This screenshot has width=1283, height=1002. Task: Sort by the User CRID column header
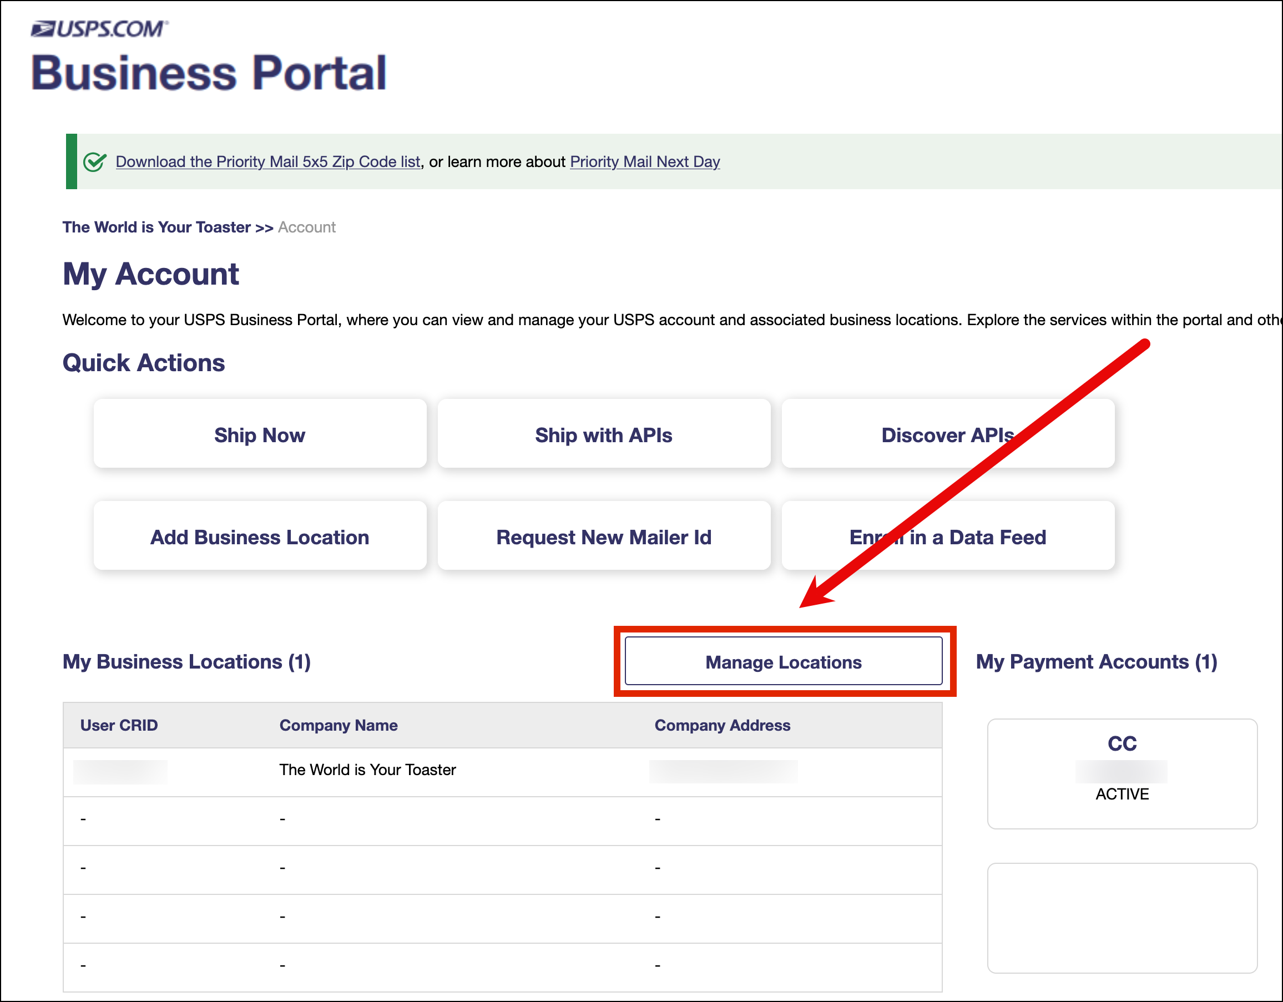[119, 725]
